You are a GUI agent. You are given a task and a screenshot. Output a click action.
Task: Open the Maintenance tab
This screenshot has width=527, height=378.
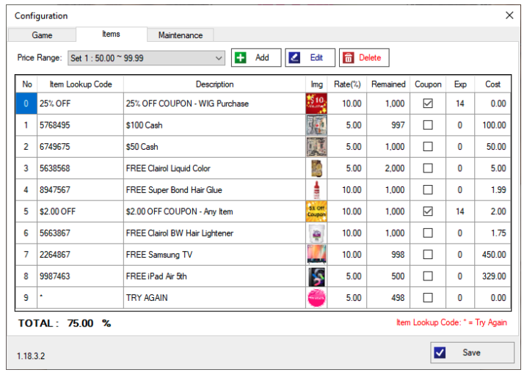point(181,35)
